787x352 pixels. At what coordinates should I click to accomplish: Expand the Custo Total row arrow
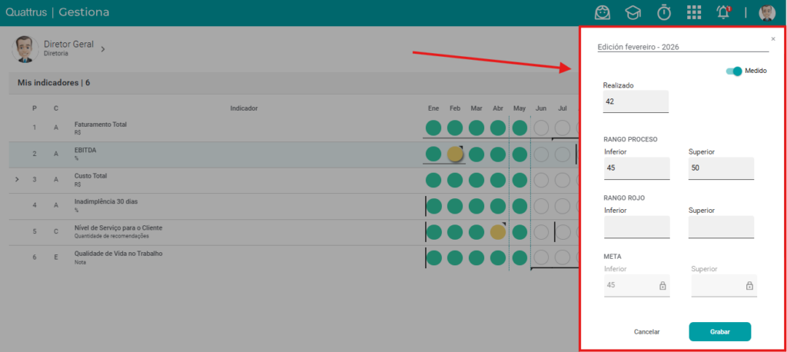(x=17, y=179)
